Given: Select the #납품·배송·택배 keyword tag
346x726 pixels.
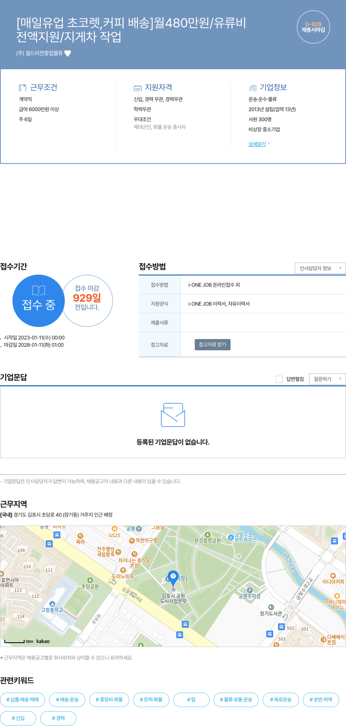Looking at the screenshot, I should (23, 700).
